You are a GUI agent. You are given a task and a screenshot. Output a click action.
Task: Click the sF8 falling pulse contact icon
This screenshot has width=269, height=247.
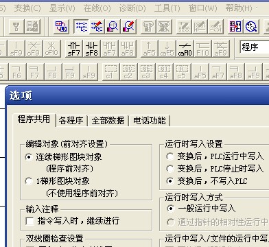(91, 49)
